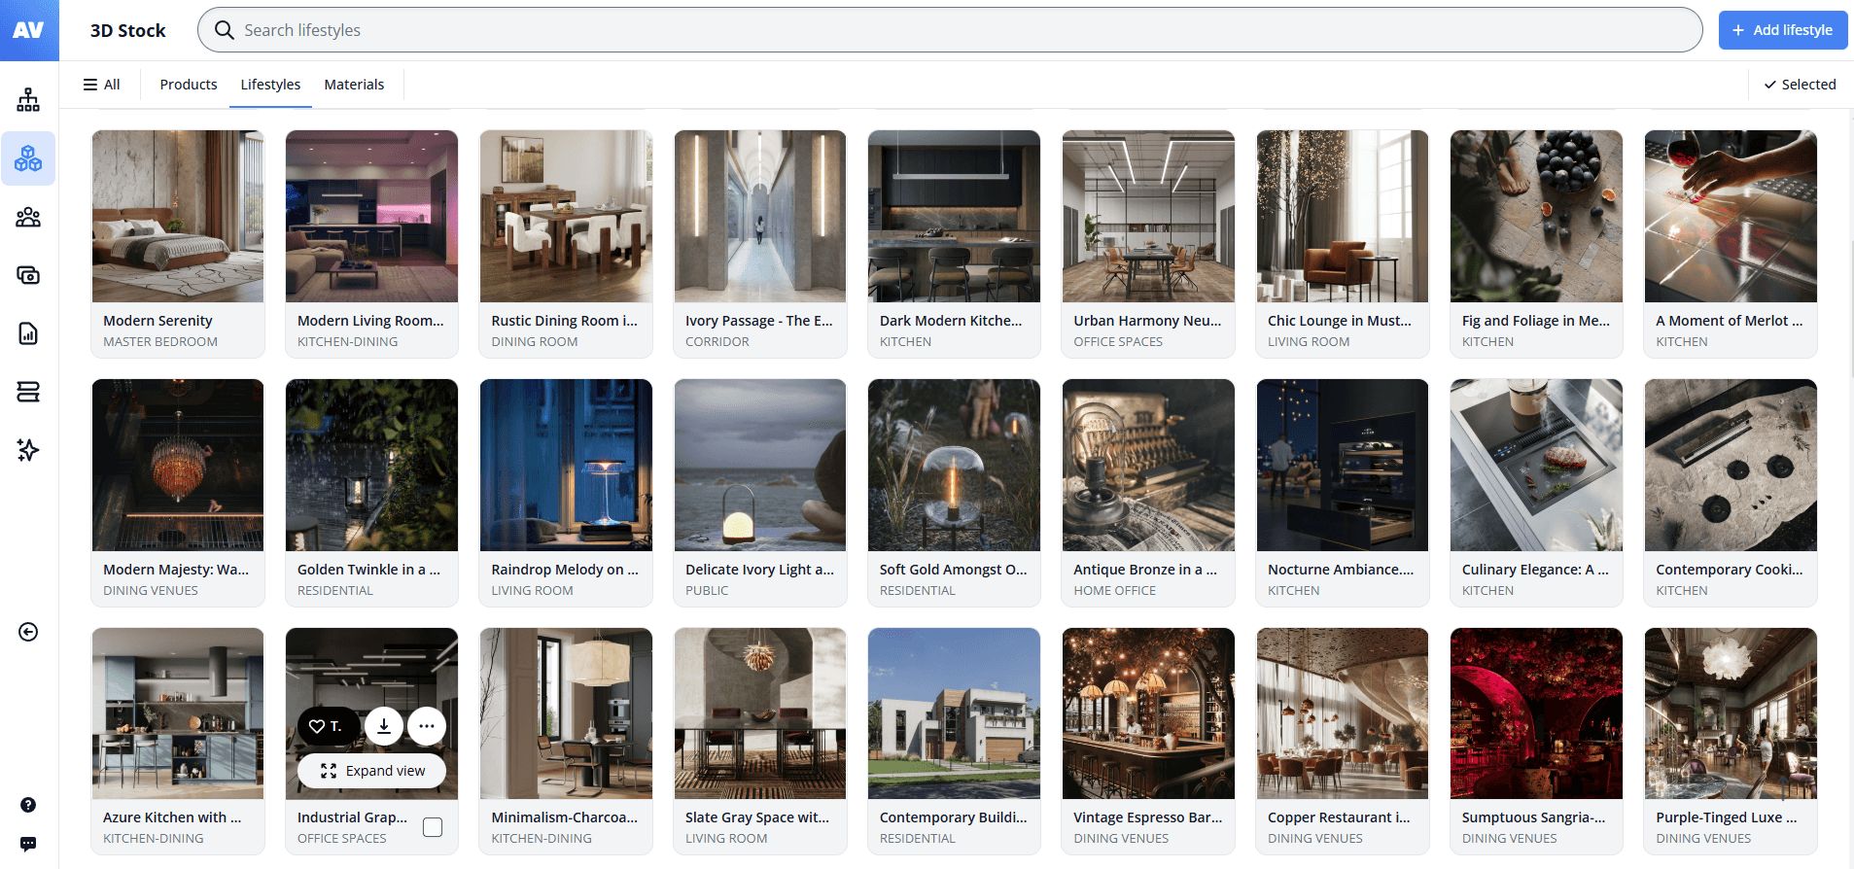Open the Delicate Ivory Light thumbnail
Screen dimensions: 1854x869
[x=760, y=466]
